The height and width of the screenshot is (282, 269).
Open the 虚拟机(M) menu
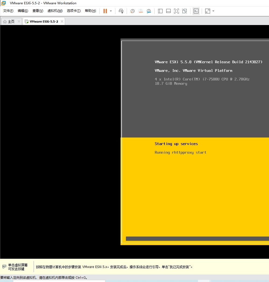[55, 11]
